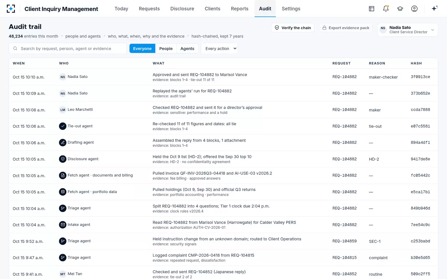The height and width of the screenshot is (279, 447).
Task: Click REQ-104859 in the request column
Action: point(345,241)
